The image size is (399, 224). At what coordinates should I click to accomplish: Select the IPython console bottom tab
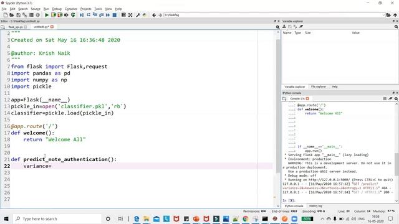pos(294,206)
